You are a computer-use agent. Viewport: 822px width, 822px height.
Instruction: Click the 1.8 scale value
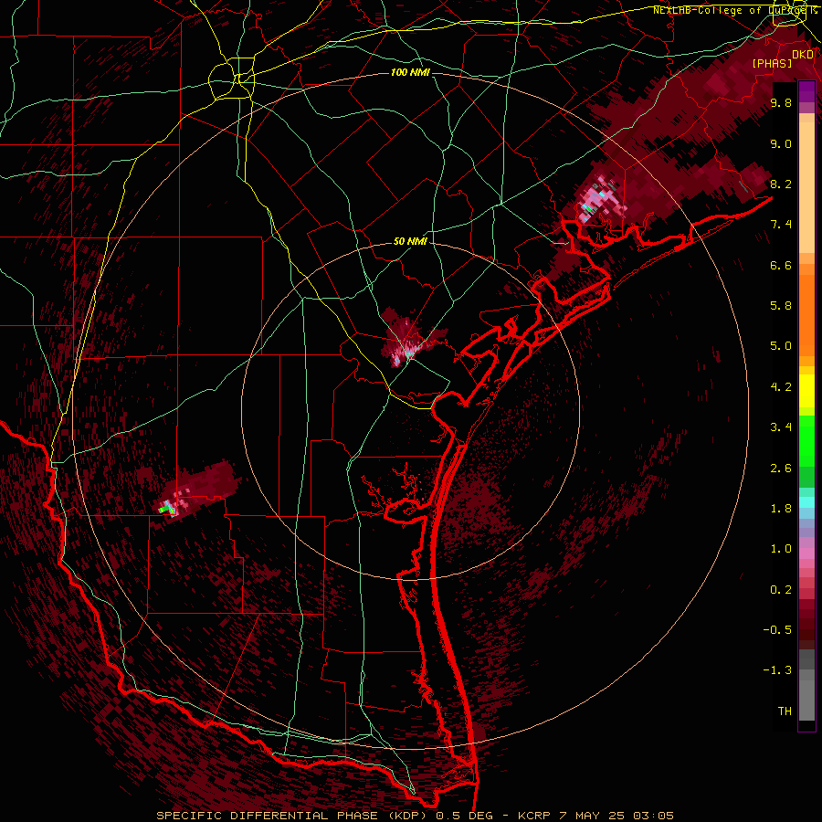781,509
